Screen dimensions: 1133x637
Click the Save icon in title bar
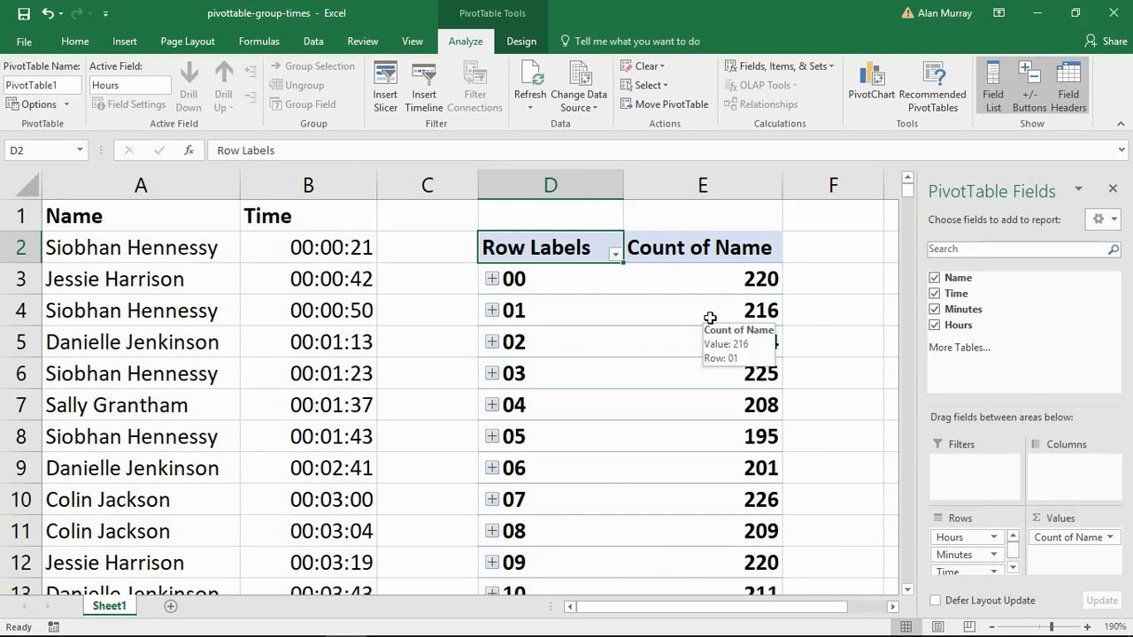(24, 13)
